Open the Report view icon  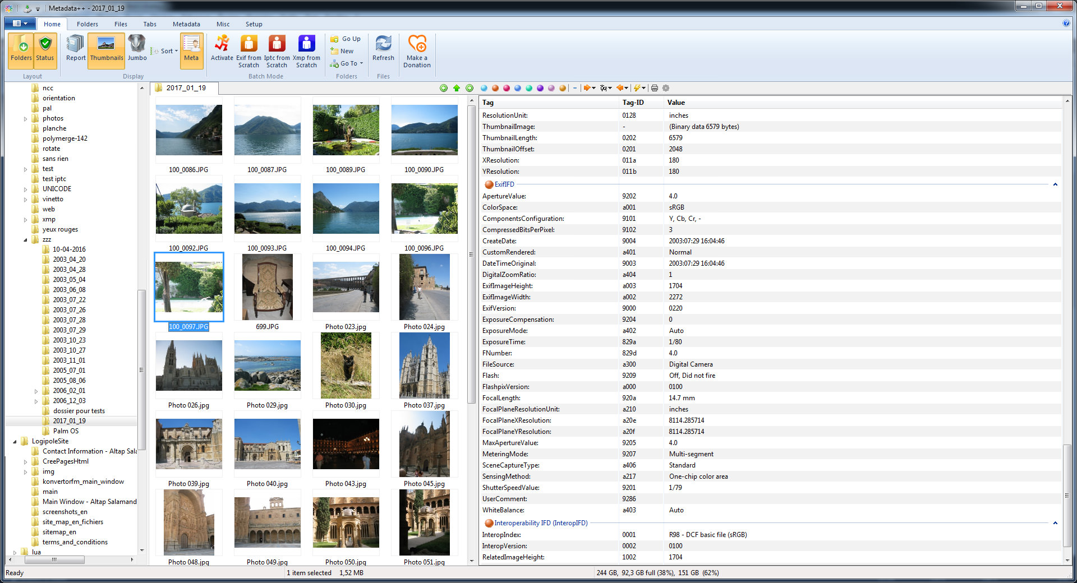(x=75, y=50)
